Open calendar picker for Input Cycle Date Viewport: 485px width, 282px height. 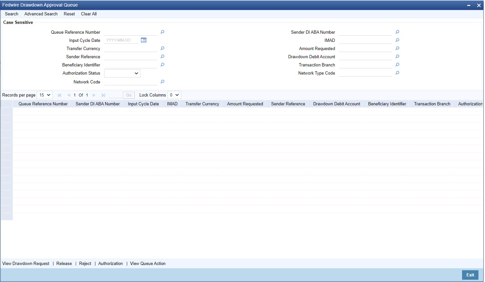tap(144, 40)
